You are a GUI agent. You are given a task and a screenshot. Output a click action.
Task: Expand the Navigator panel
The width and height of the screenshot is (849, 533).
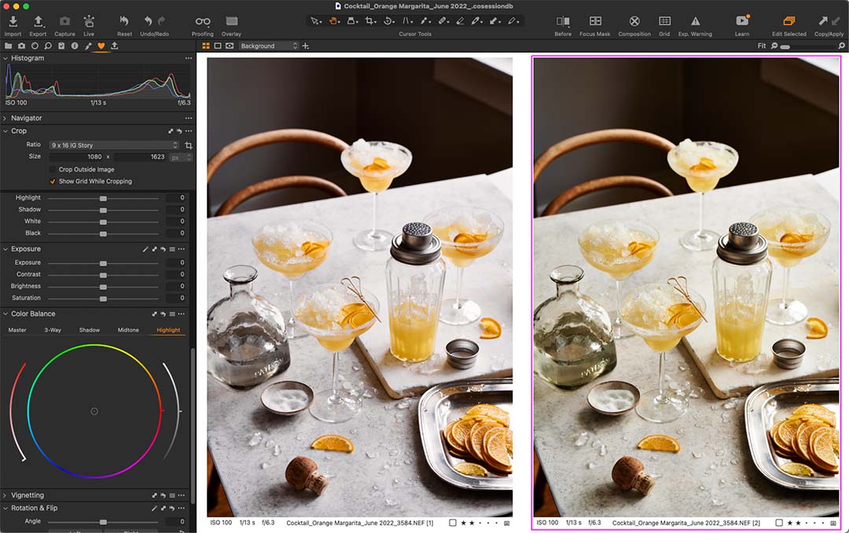pyautogui.click(x=6, y=118)
